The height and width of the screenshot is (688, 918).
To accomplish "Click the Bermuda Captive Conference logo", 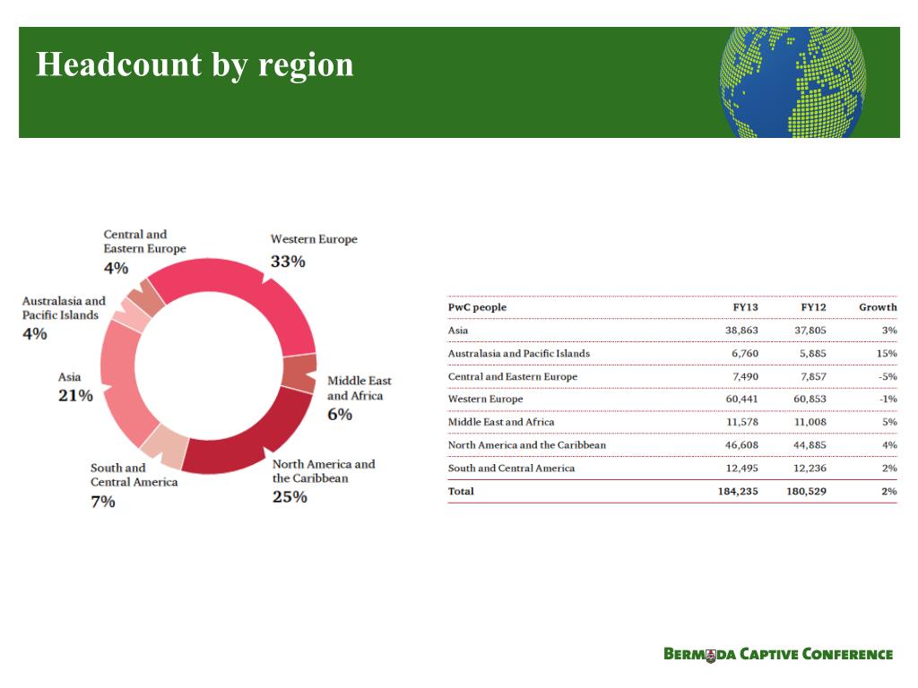I will [778, 654].
